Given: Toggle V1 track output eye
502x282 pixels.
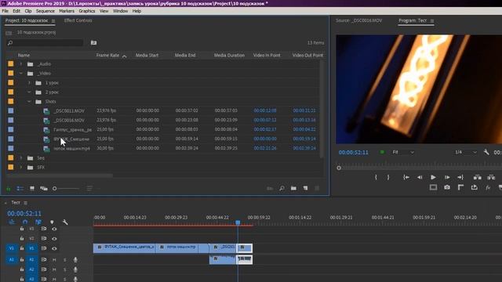Looking at the screenshot, I should pyautogui.click(x=54, y=248).
